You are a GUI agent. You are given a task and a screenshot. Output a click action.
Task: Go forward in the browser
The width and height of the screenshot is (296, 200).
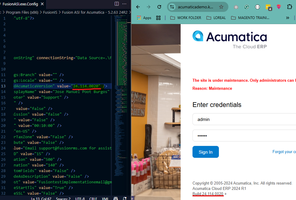point(148,7)
